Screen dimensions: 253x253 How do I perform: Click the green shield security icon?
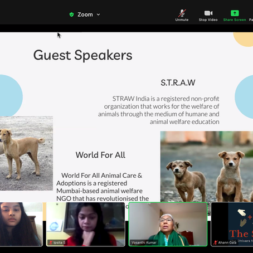71,14
